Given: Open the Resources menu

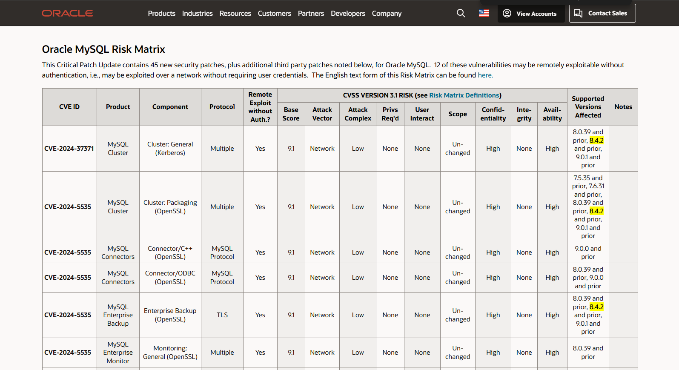Looking at the screenshot, I should click(235, 13).
